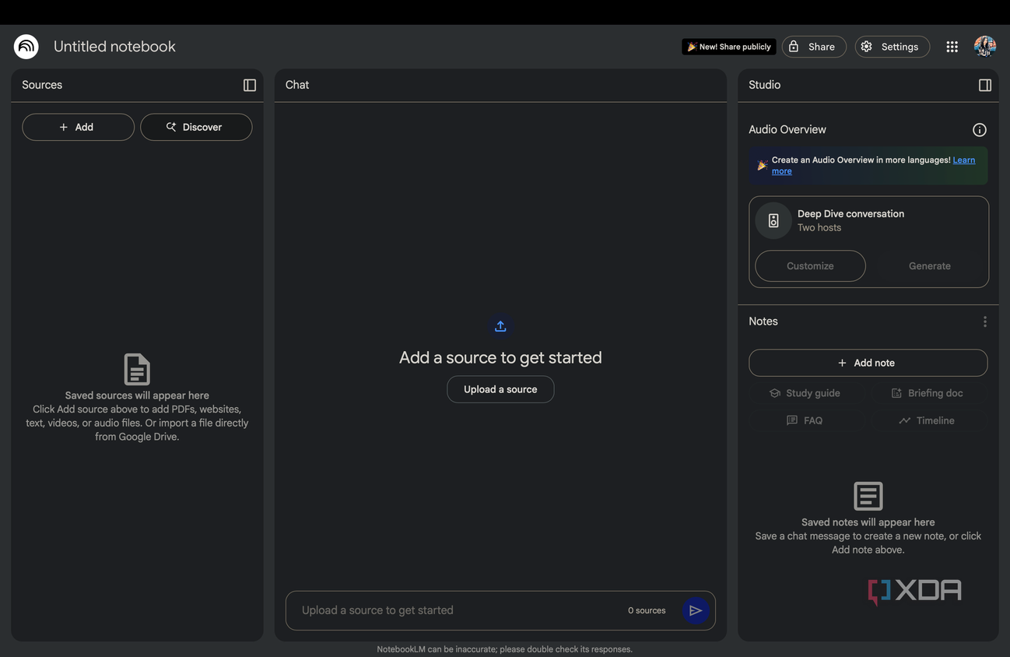1010x657 pixels.
Task: Click the chat input field
Action: [x=500, y=610]
